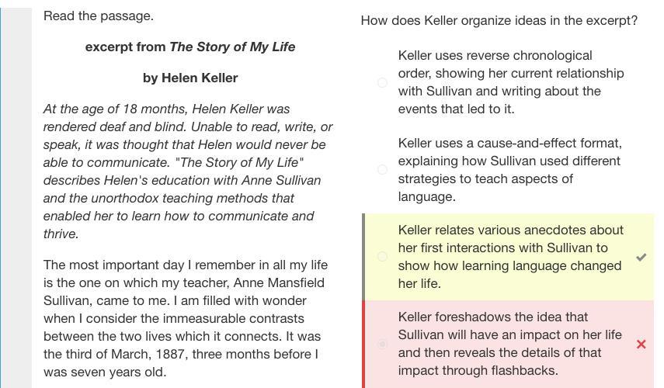Viewport: 664px width, 388px height.
Task: Click the selected radio for the foreshadows answer
Action: [382, 344]
